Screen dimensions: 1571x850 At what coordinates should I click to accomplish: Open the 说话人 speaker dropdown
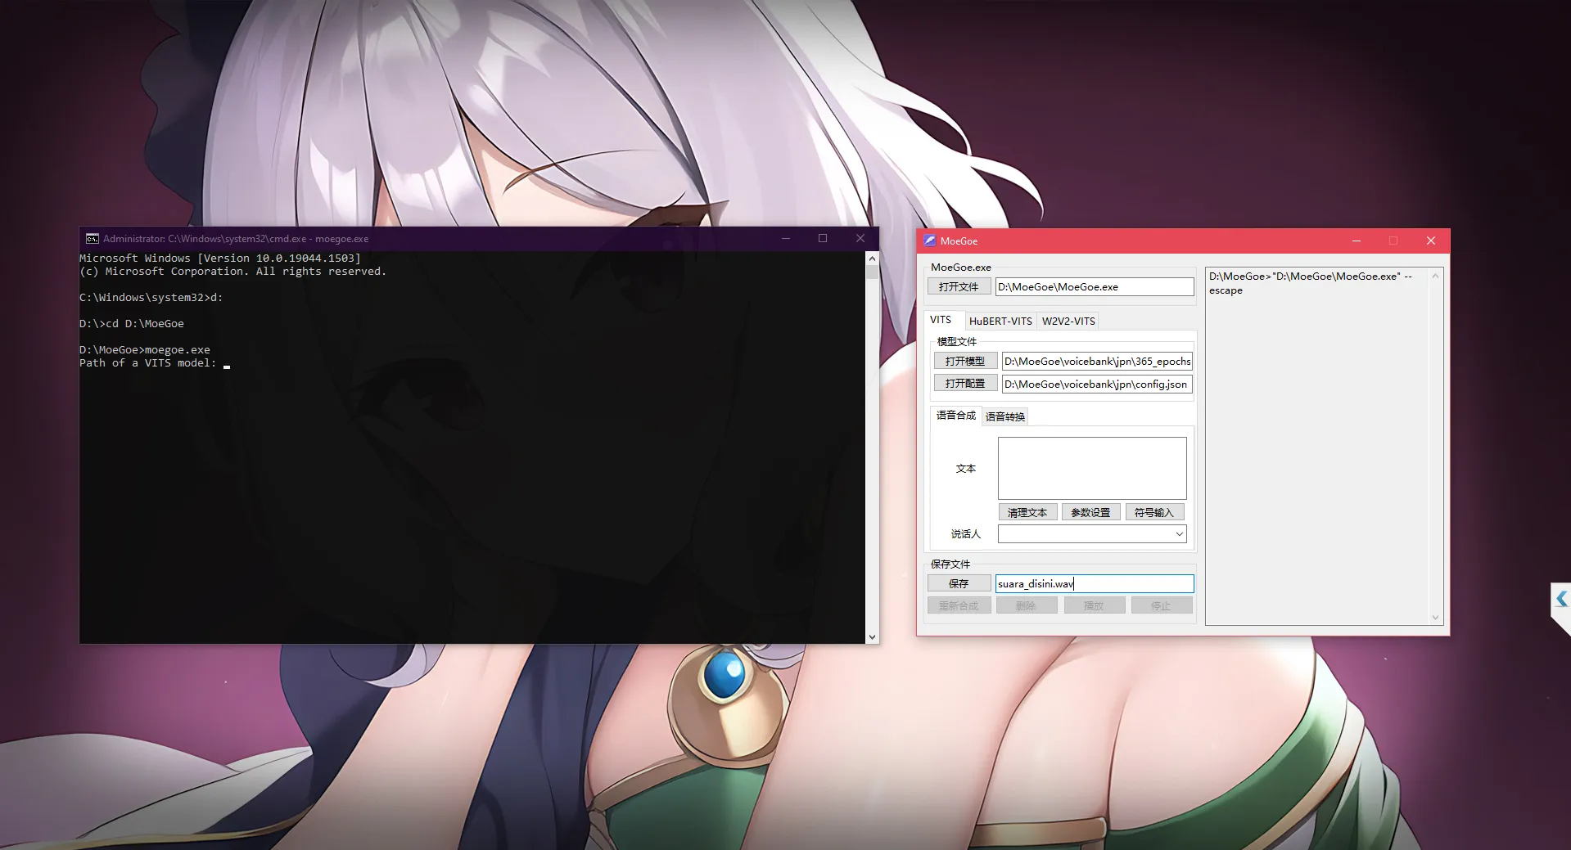coord(1092,534)
